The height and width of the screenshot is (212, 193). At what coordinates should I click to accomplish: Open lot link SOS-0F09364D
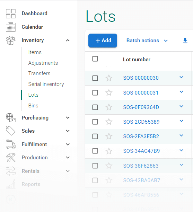click(x=141, y=107)
